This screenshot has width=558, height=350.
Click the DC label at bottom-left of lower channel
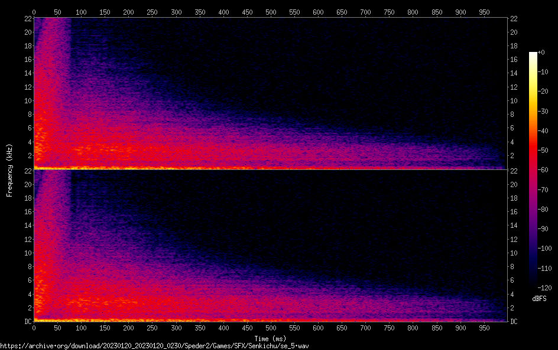coord(27,321)
